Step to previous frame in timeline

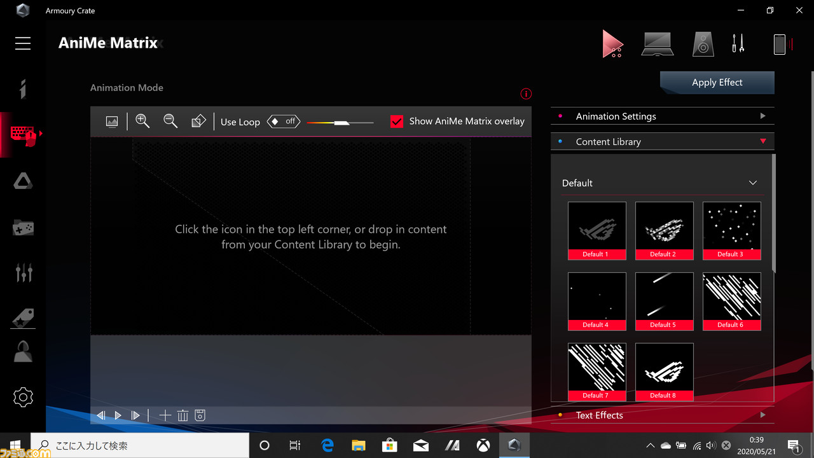coord(100,415)
